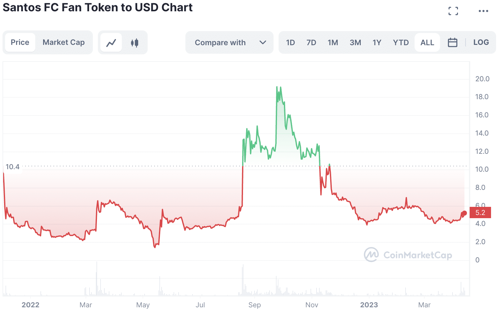Choose the 3M time range
The height and width of the screenshot is (312, 503).
(355, 42)
